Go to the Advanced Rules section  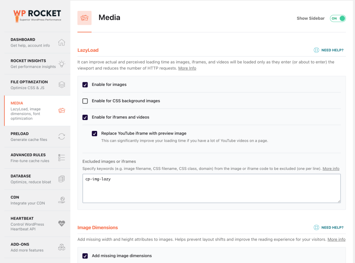click(x=28, y=155)
